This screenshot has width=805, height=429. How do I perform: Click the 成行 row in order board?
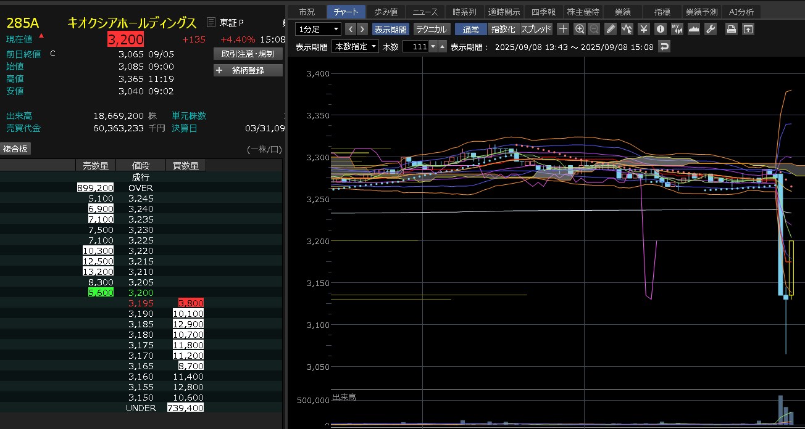[141, 177]
